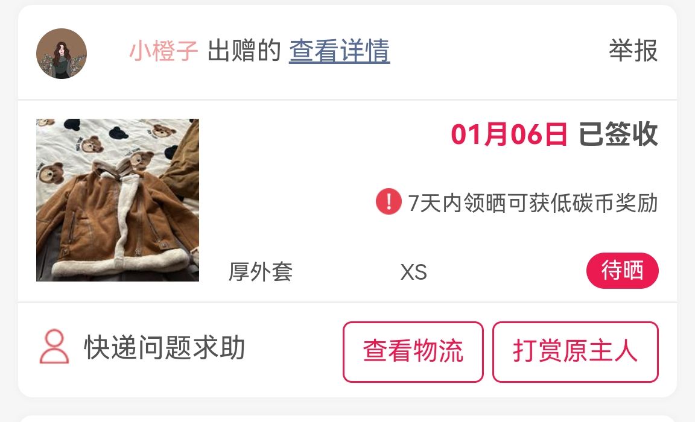This screenshot has width=695, height=422.
Task: Tap the 小橙子 username
Action: click(x=163, y=51)
